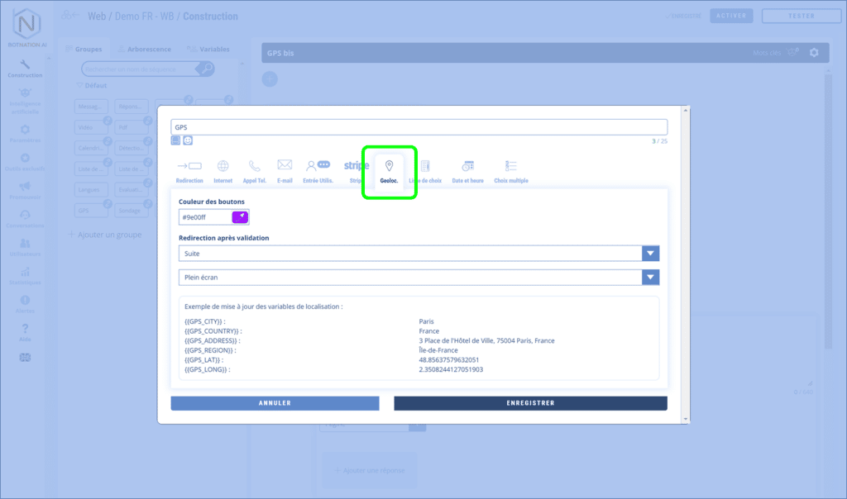The image size is (847, 499).
Task: Choose the Date et heure icon
Action: (x=467, y=169)
